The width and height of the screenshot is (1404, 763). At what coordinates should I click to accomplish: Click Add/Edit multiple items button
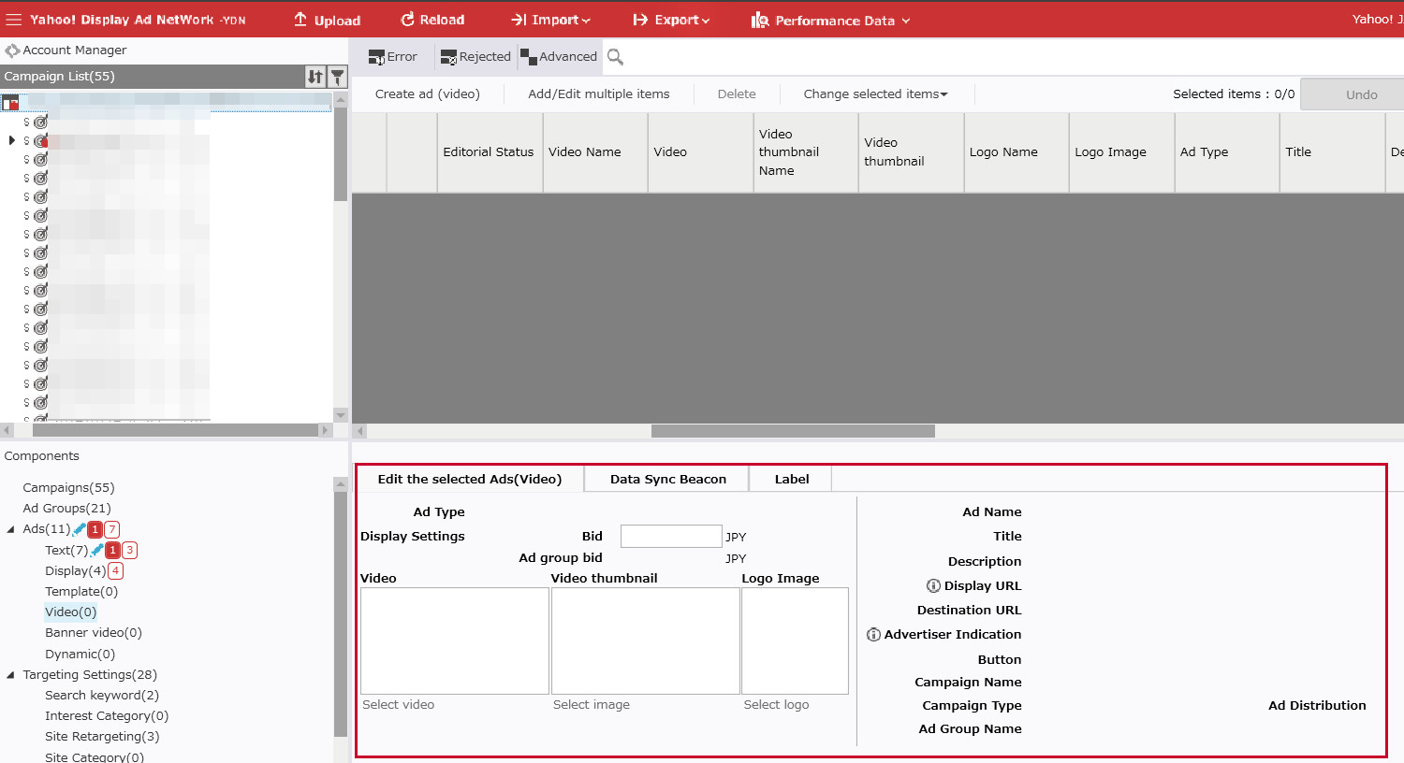(599, 94)
